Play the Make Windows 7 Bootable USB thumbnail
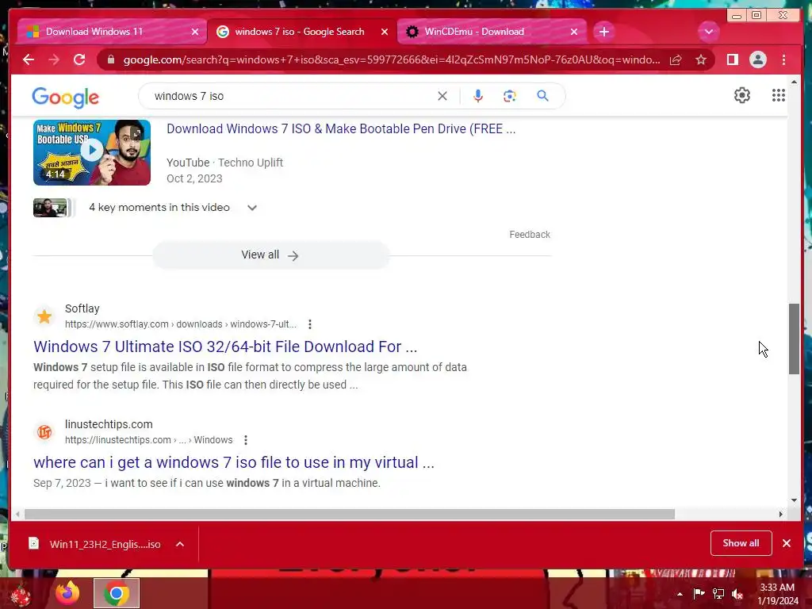812x609 pixels. [x=92, y=152]
